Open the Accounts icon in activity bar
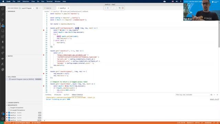Viewport: 220px width, 124px height. [x=3, y=113]
